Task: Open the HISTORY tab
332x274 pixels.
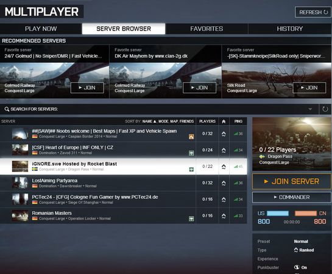Action: 289,29
